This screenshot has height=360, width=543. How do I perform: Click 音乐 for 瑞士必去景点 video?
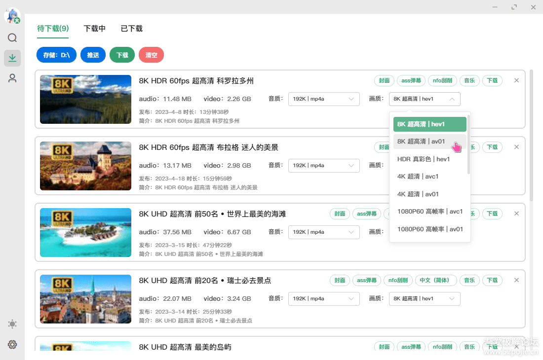click(x=469, y=280)
